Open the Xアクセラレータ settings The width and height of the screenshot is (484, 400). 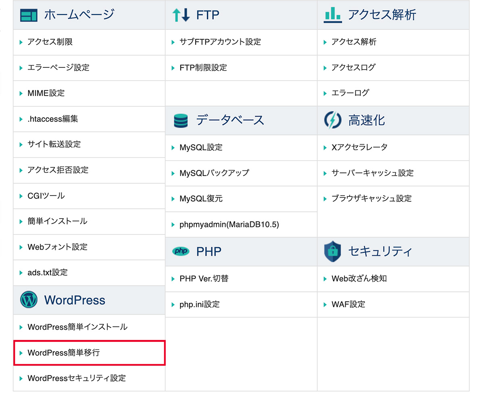pos(358,147)
